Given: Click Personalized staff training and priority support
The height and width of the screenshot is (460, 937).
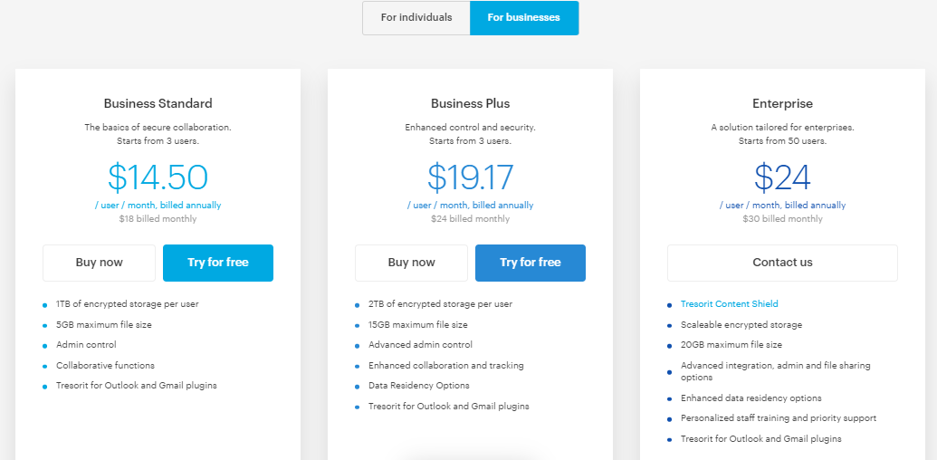Looking at the screenshot, I should (x=778, y=418).
